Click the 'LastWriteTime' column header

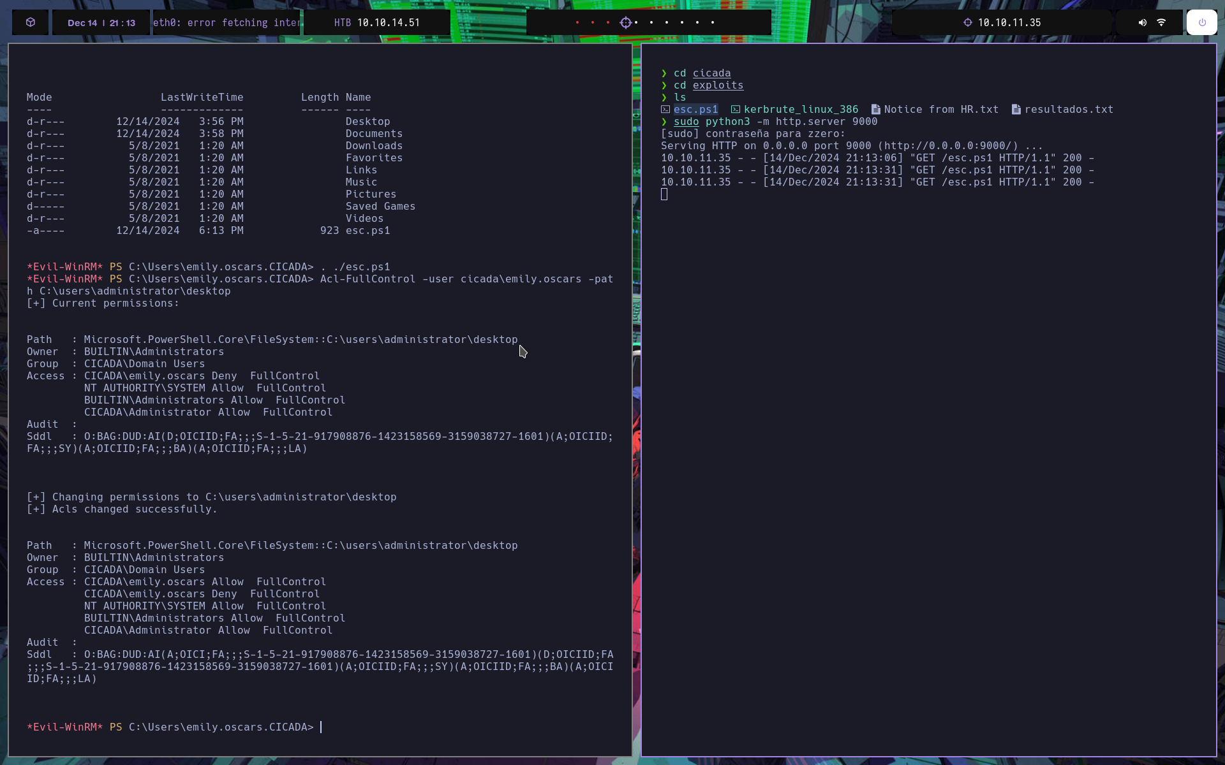202,98
